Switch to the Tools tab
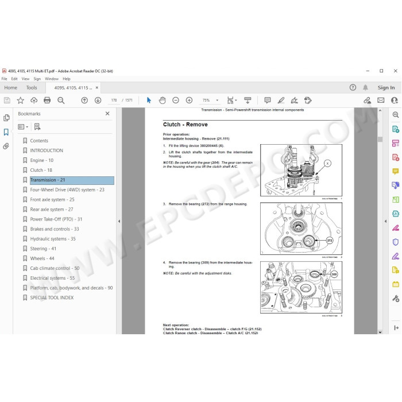402x402 pixels. tap(32, 88)
